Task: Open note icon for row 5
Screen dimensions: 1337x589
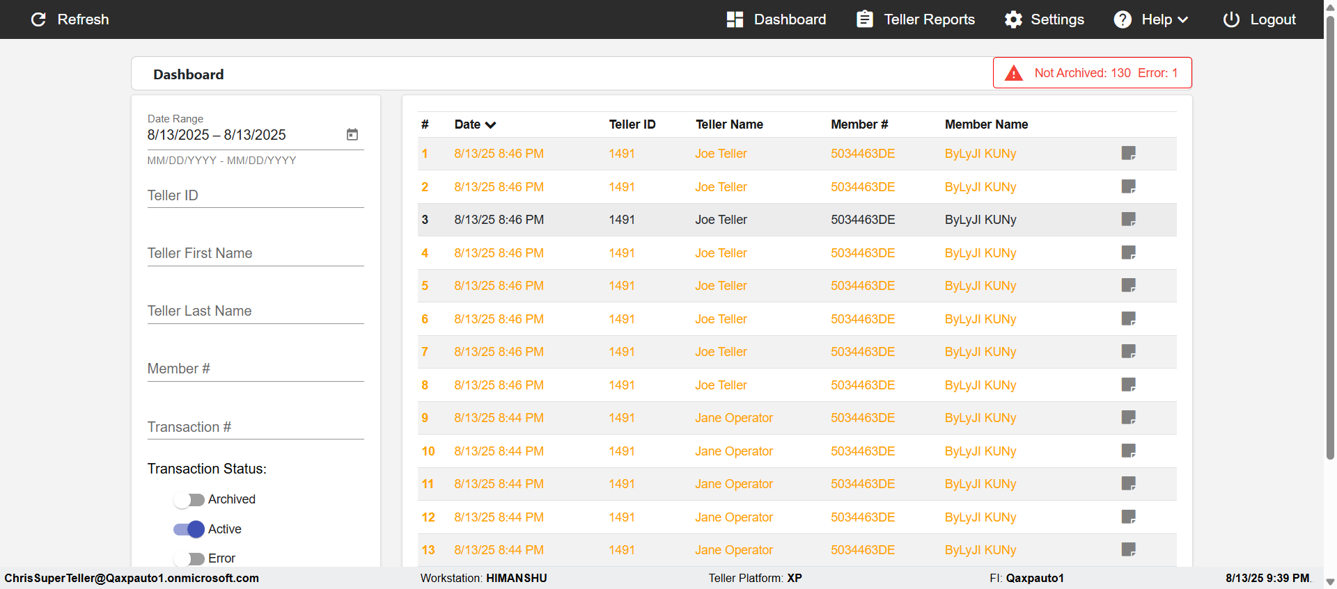Action: 1129,285
